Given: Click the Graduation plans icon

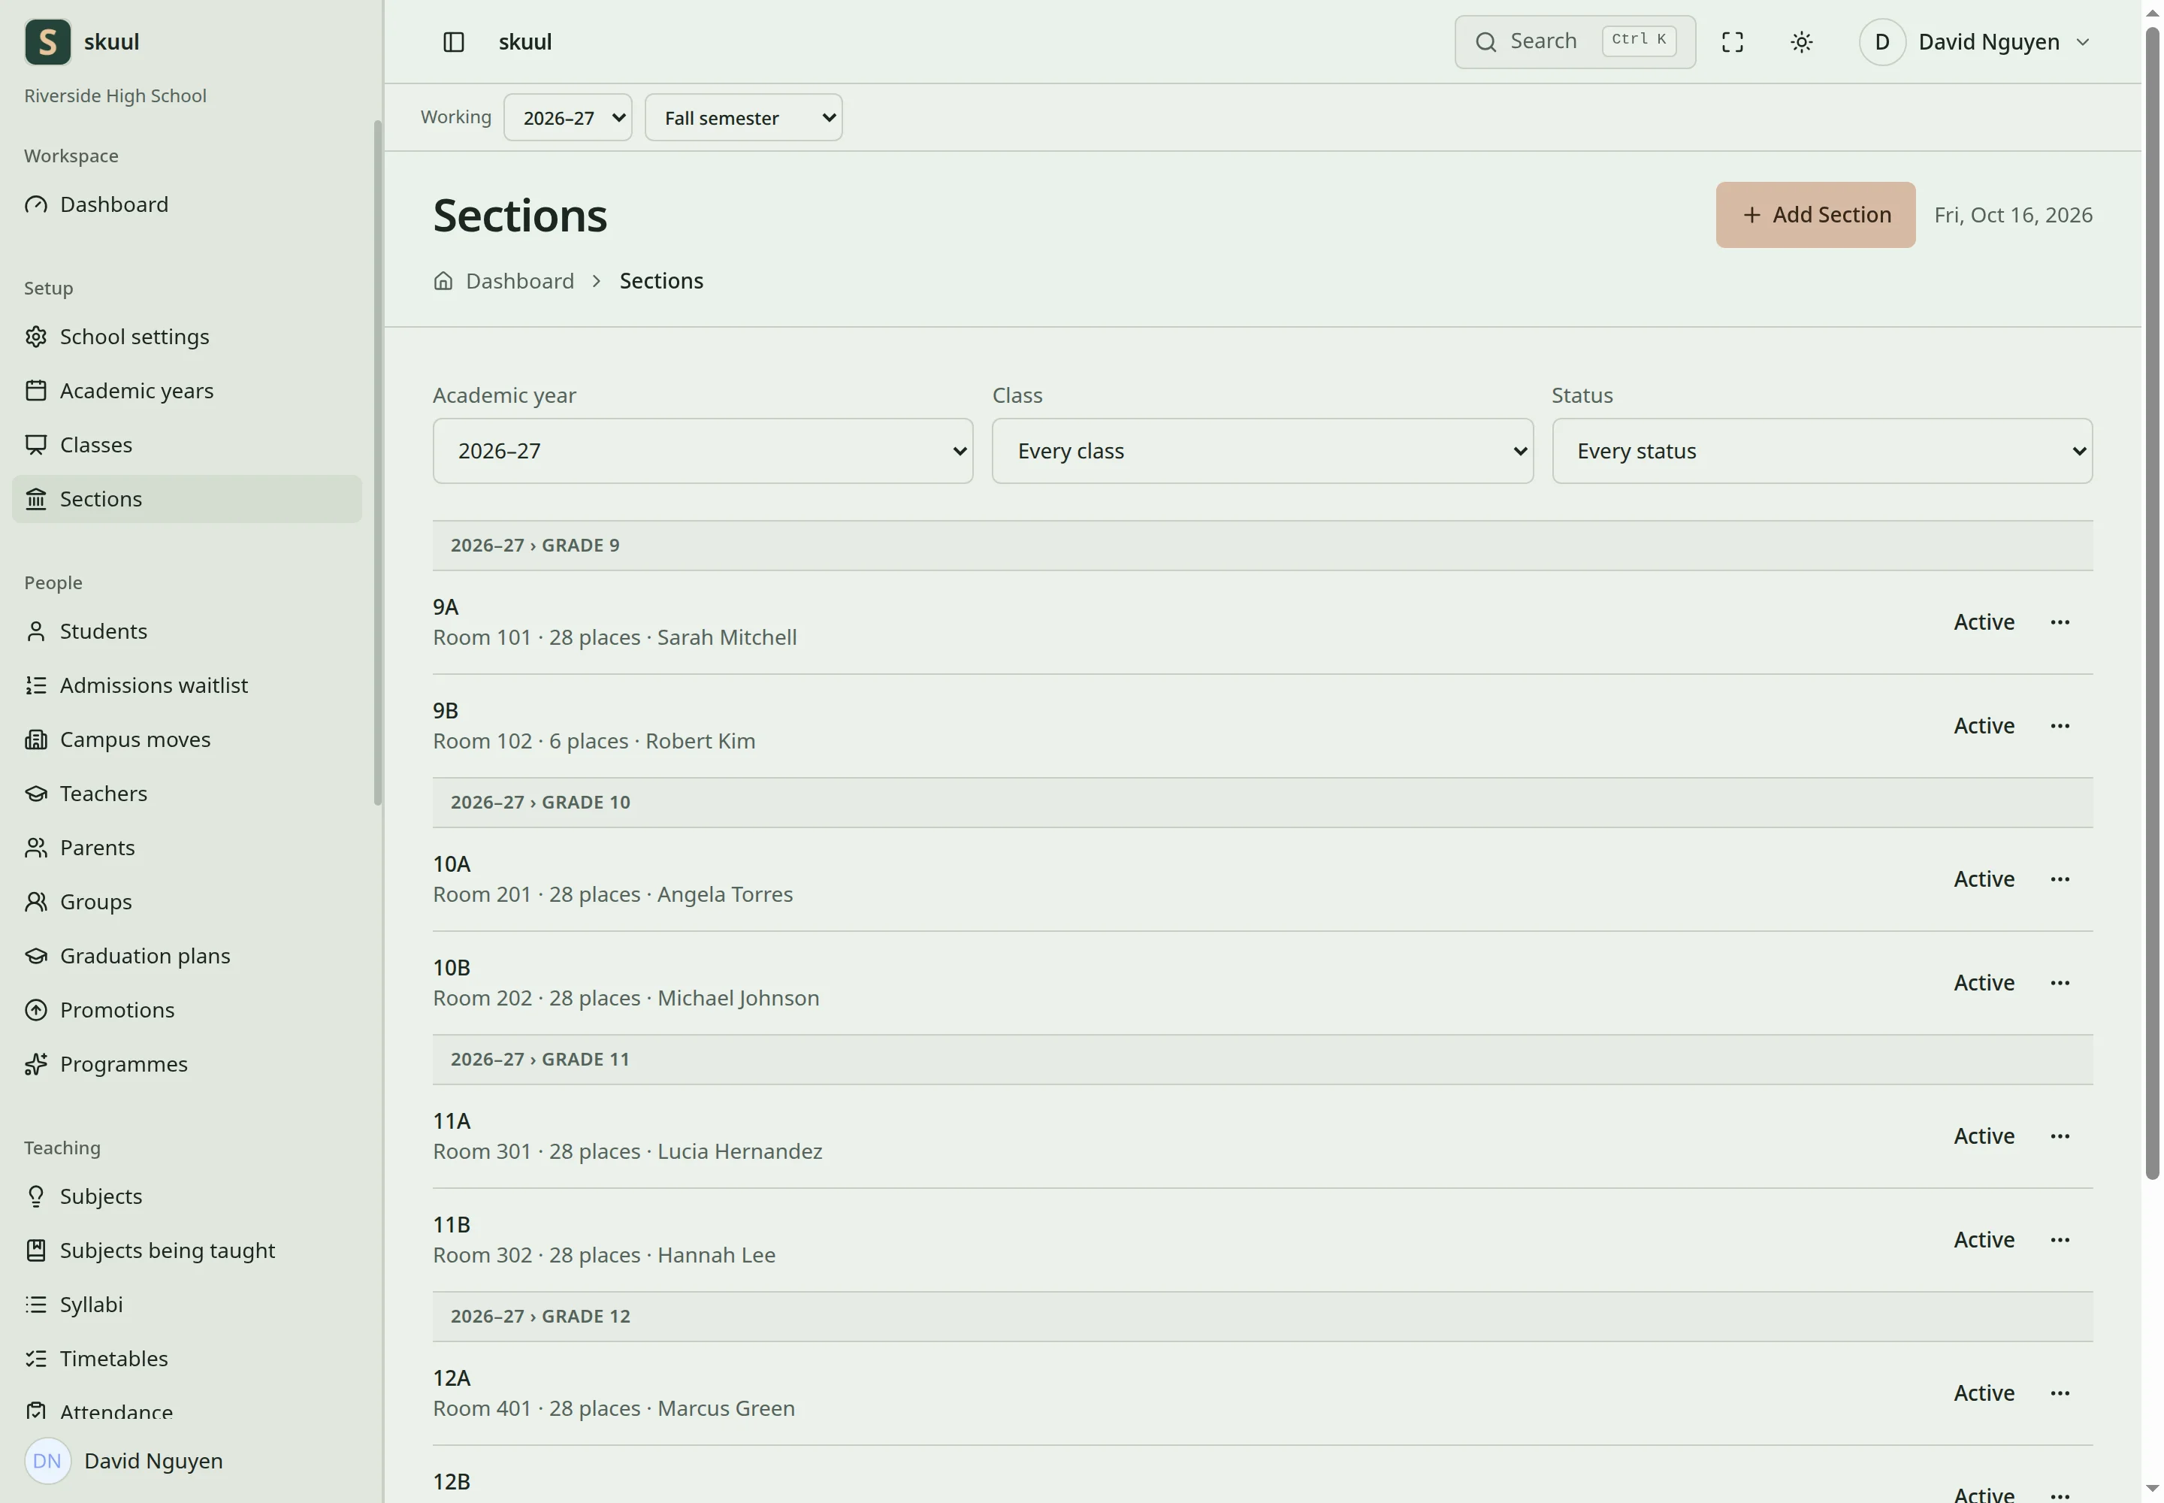Looking at the screenshot, I should [36, 956].
